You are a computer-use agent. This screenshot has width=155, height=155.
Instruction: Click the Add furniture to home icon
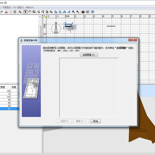20,12
